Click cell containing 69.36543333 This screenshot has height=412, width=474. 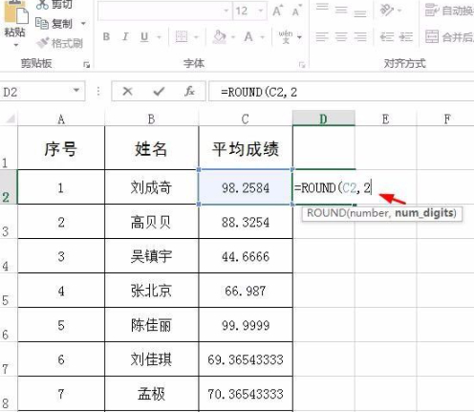point(246,359)
